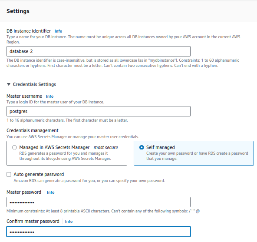Click the DB instance identifier label

click(x=29, y=31)
